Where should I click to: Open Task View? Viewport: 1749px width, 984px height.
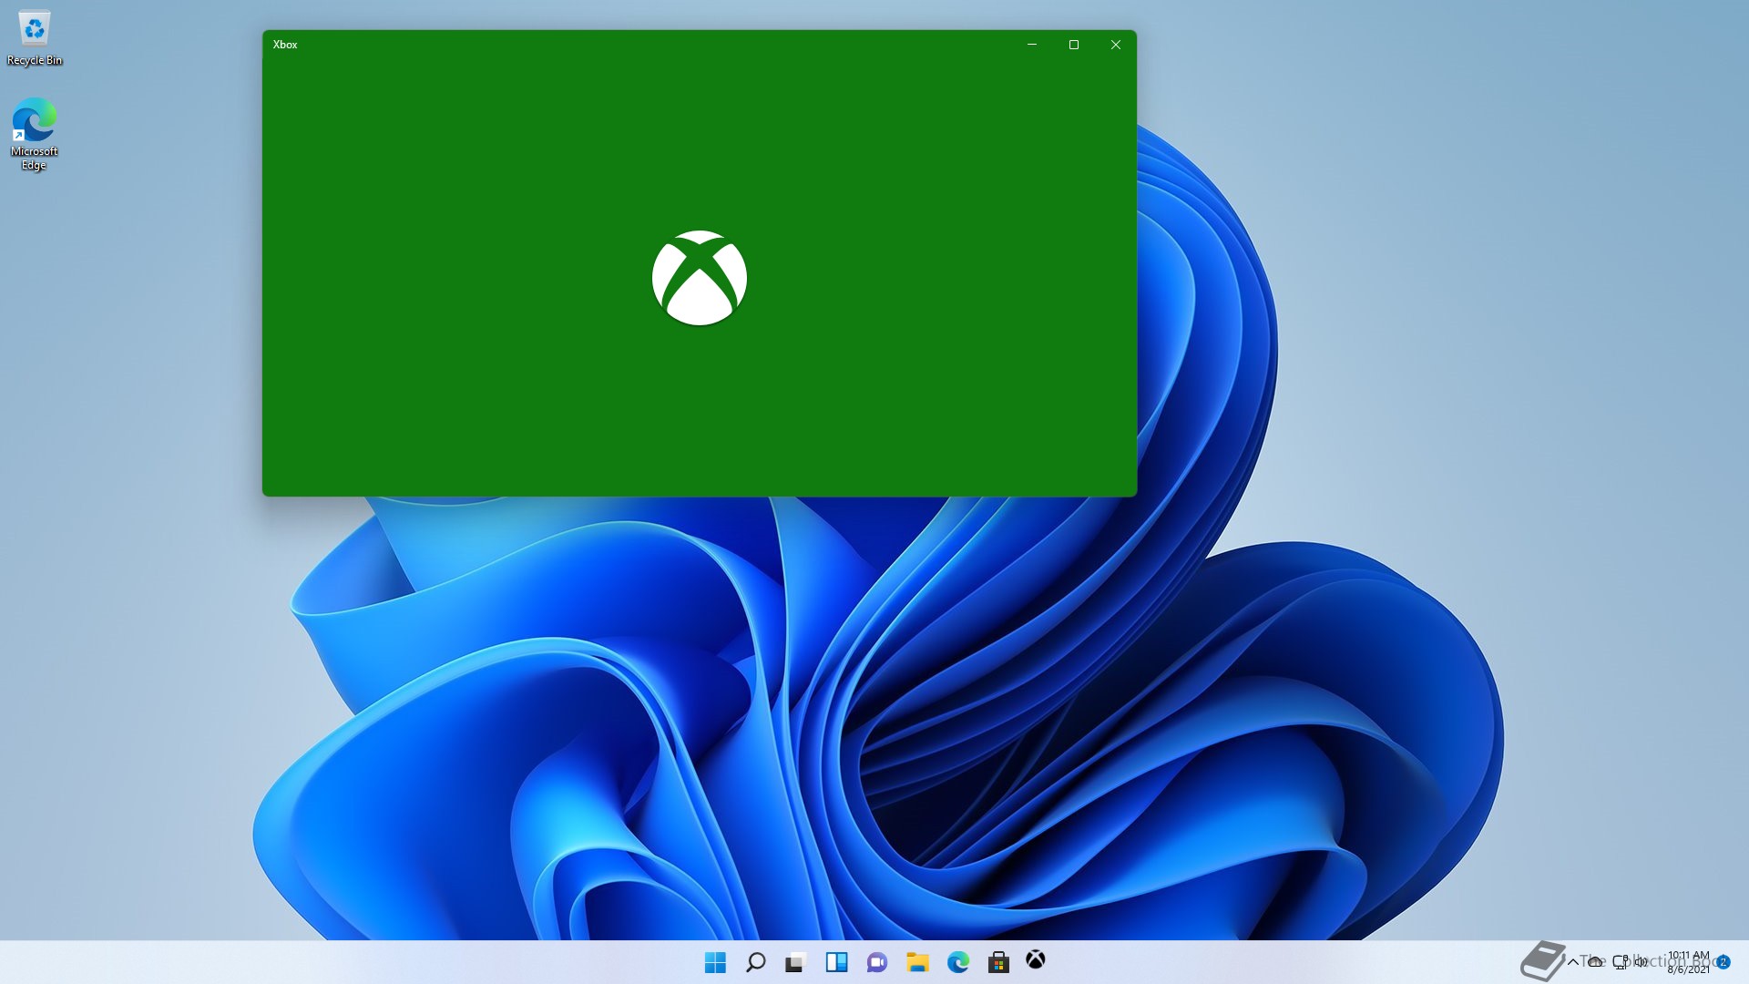click(x=795, y=962)
